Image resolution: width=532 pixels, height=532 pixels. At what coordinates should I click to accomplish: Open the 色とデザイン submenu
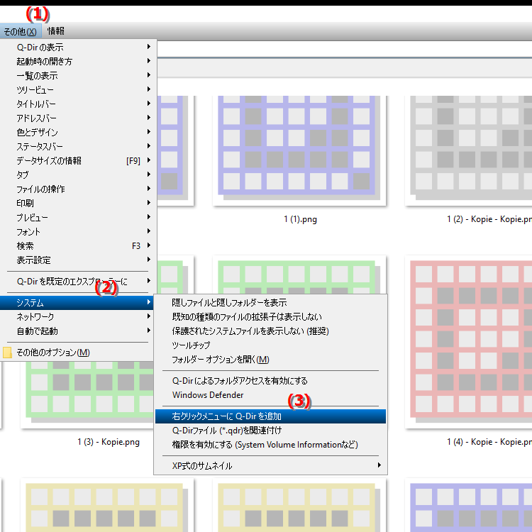[x=77, y=133]
